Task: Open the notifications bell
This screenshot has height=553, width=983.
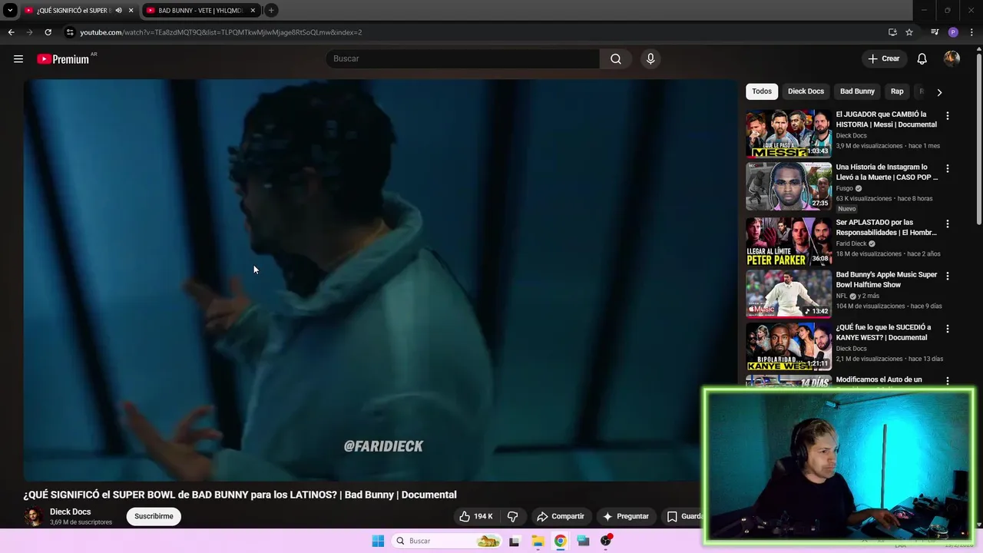Action: [922, 59]
